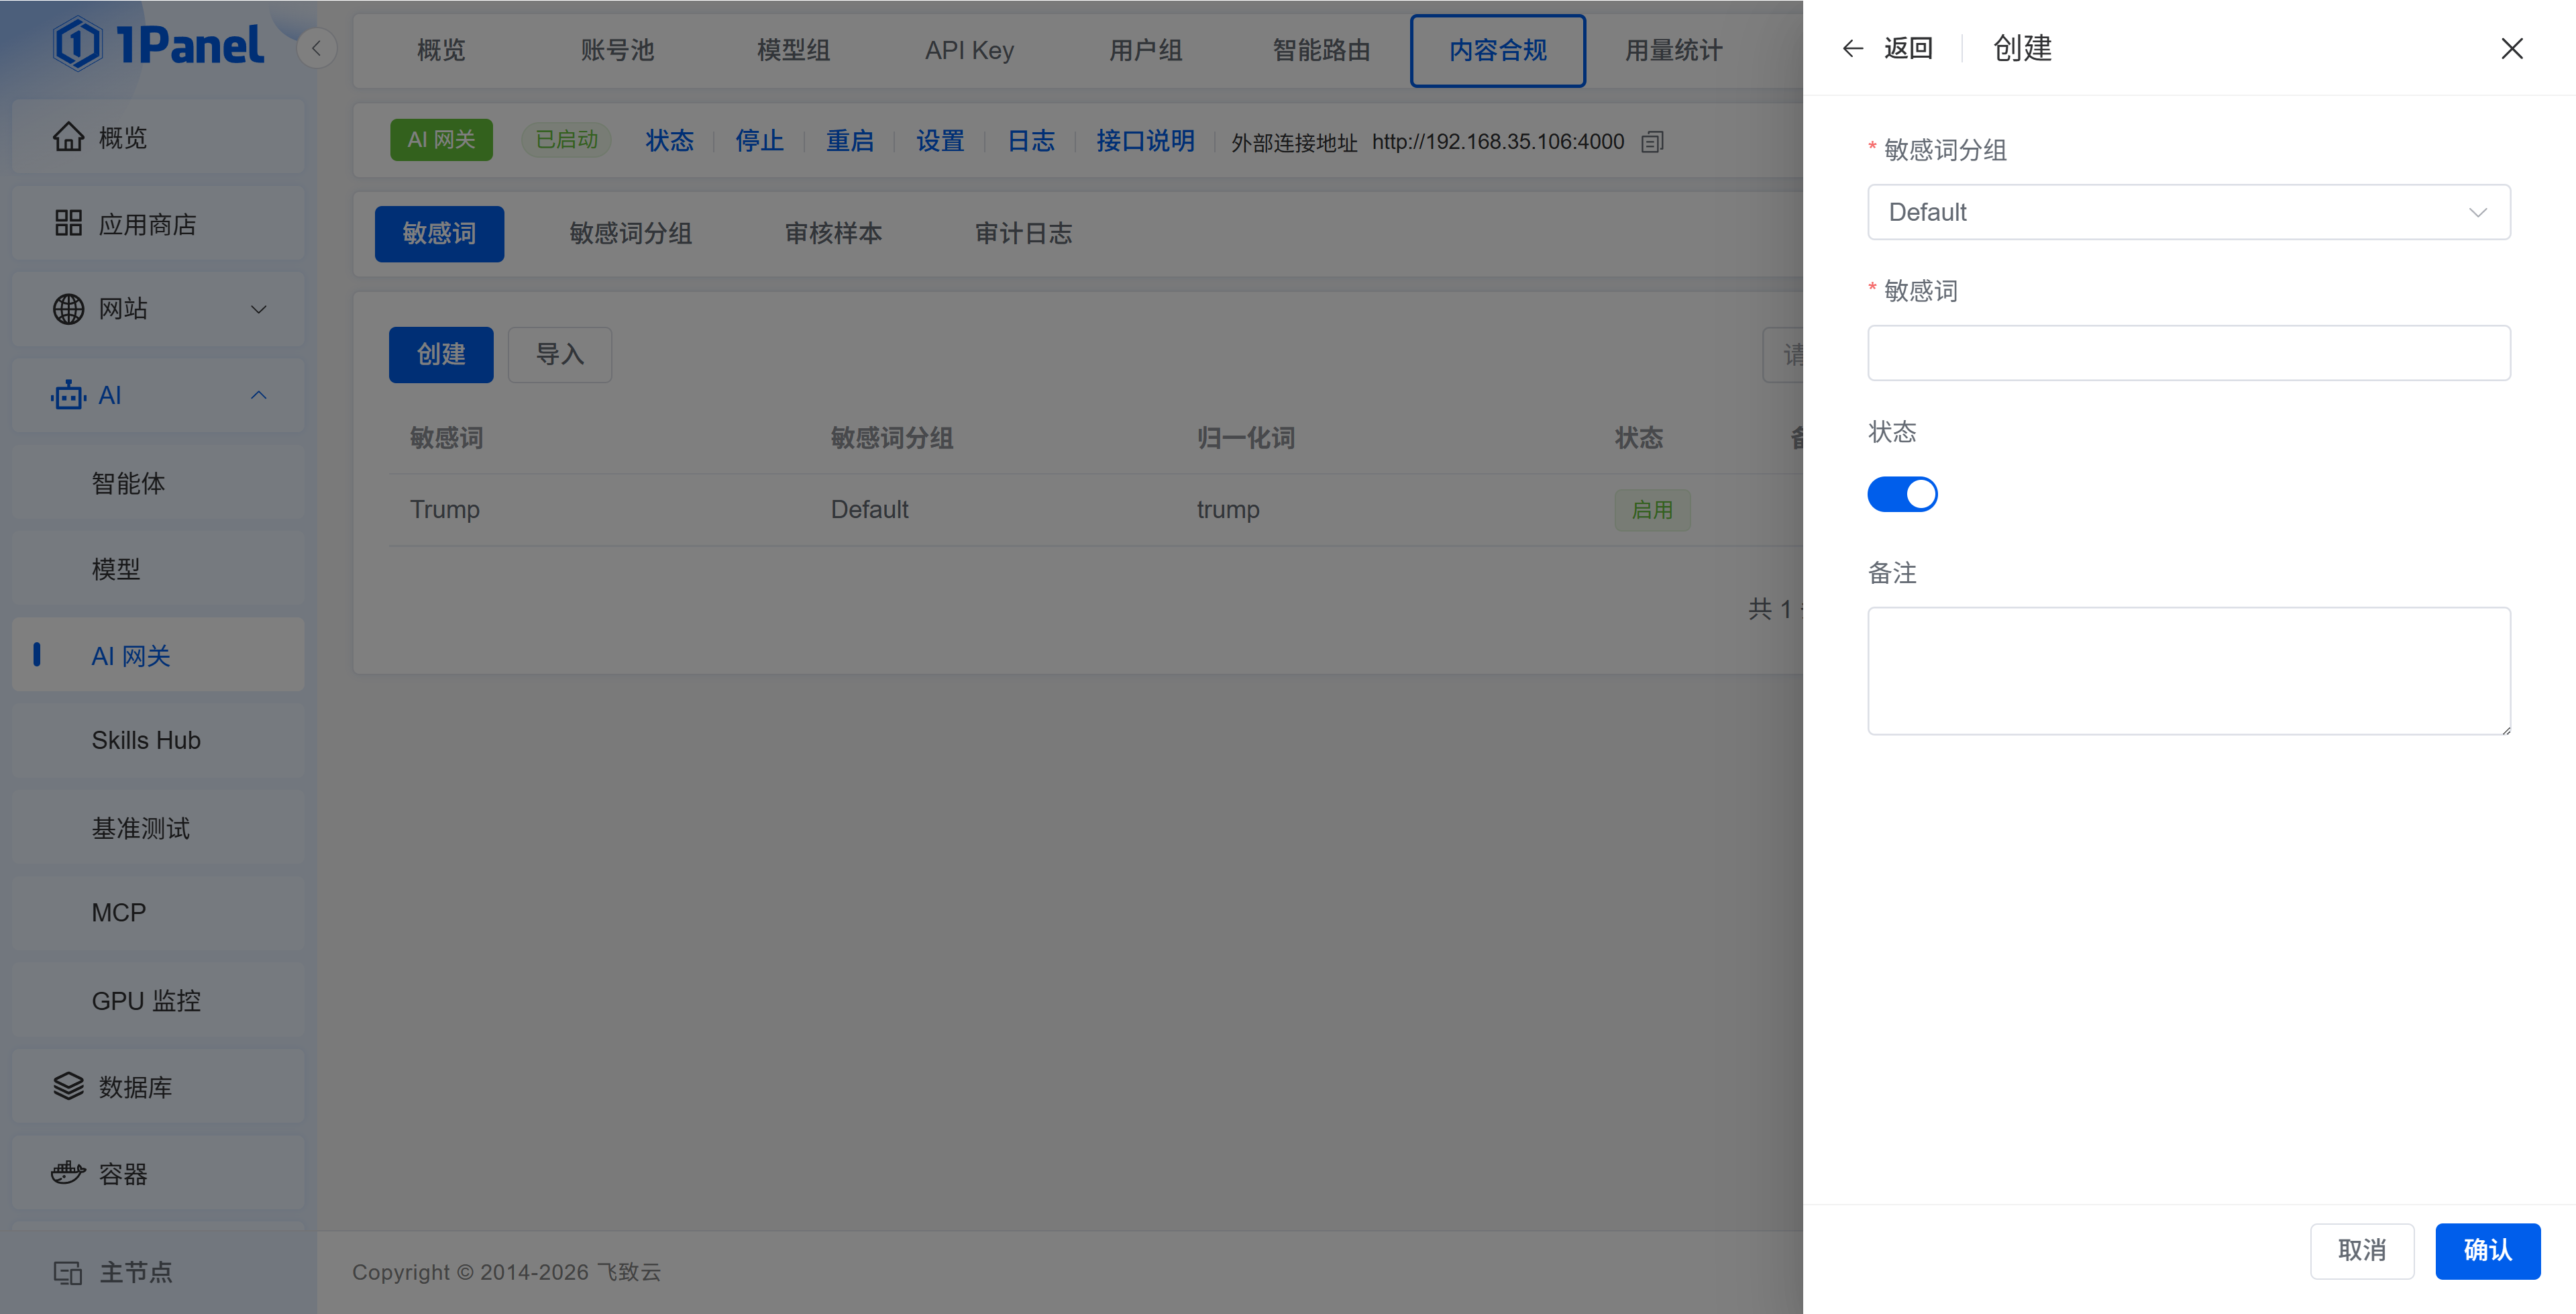This screenshot has width=2576, height=1314.
Task: Open the 敏感词分组 sub-tab
Action: tap(630, 233)
